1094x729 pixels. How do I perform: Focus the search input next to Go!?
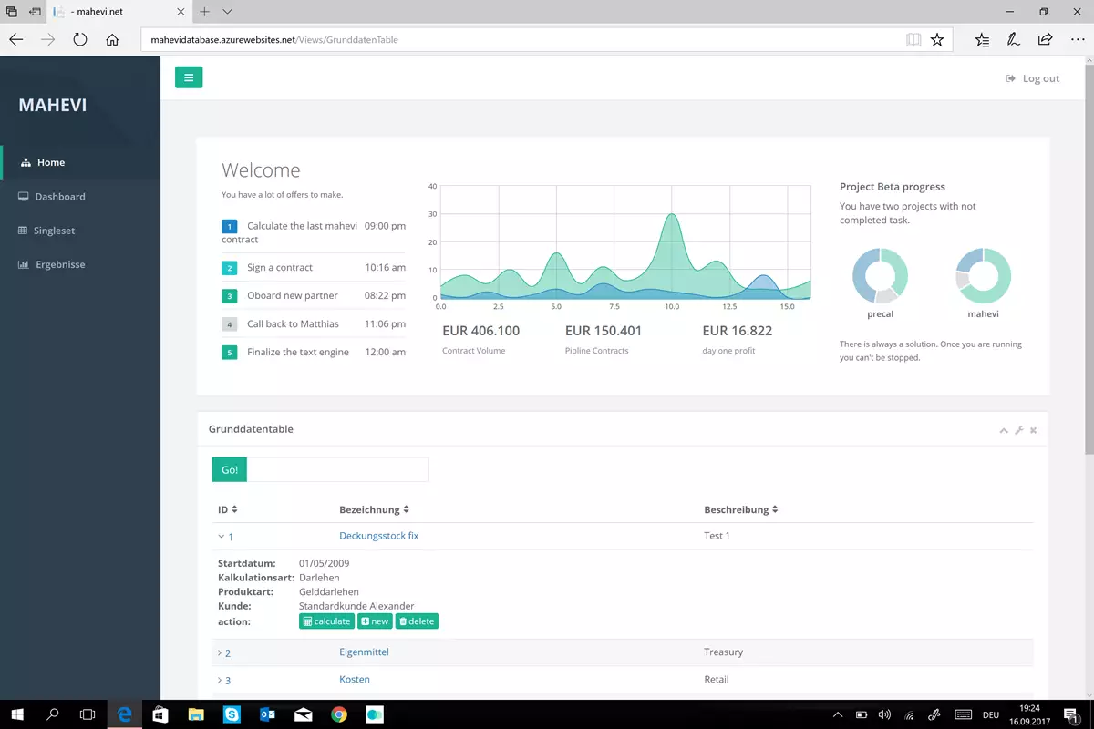[x=337, y=469]
